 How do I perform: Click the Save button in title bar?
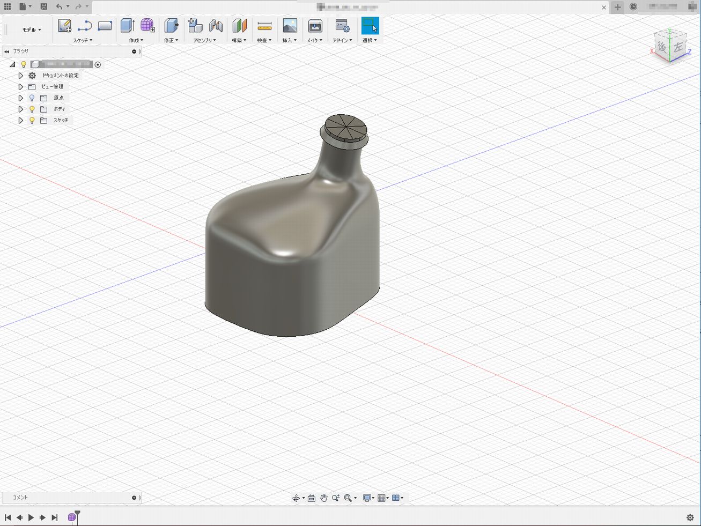coord(44,6)
